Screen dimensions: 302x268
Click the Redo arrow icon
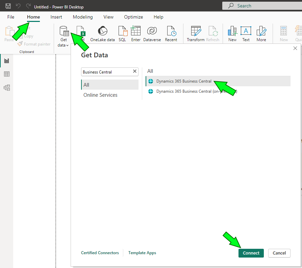28,6
